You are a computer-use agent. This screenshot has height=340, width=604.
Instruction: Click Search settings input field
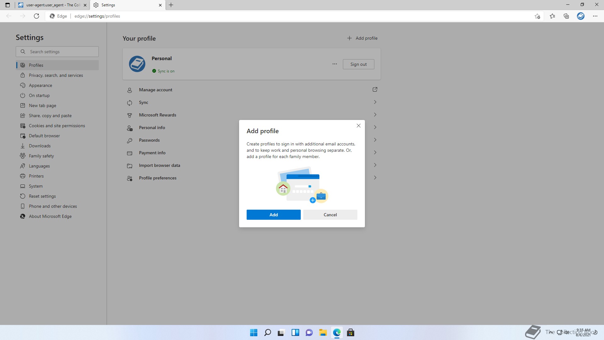click(57, 52)
